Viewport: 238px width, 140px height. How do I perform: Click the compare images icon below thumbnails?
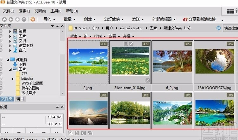coord(90,133)
